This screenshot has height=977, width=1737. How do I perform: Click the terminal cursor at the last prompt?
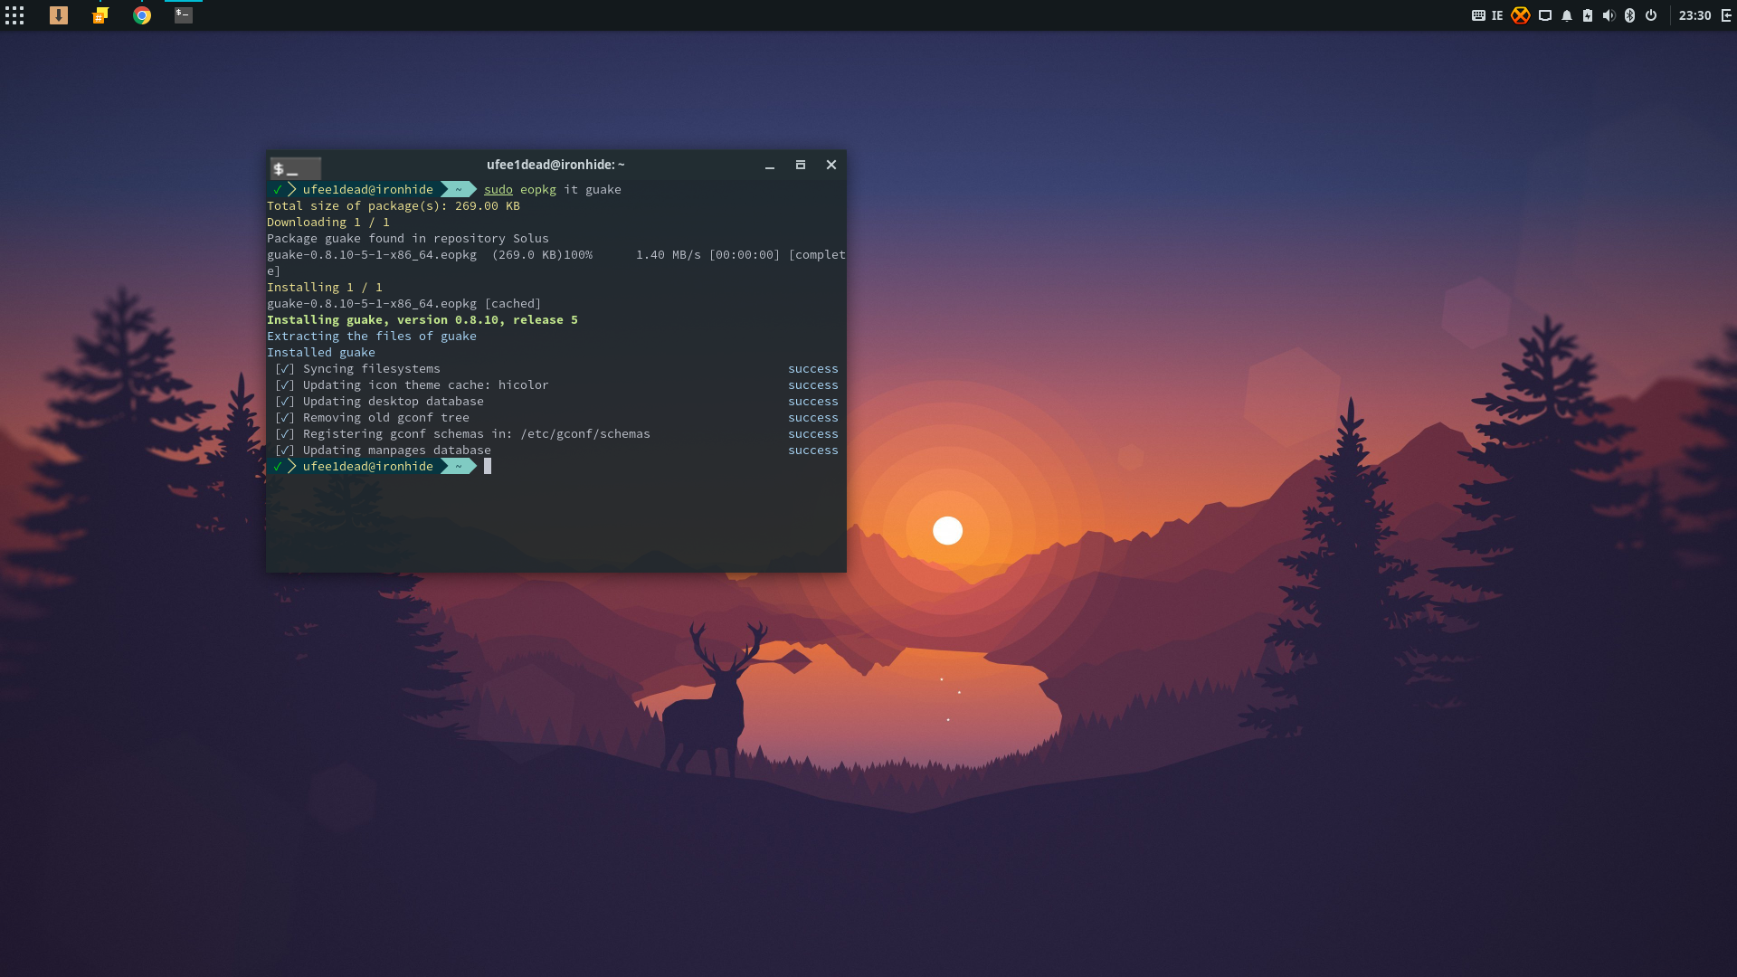(488, 466)
